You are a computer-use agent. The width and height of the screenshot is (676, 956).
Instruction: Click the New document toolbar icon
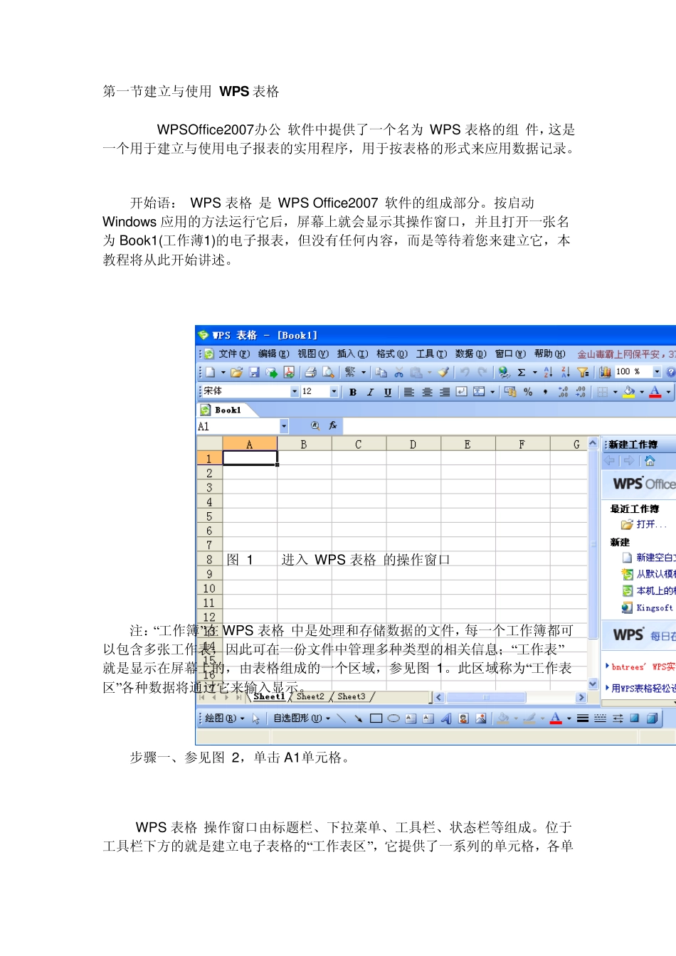click(x=211, y=372)
